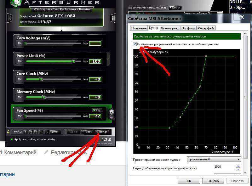Select profile slot 2
Screen dimensions: 252x186
31,132
